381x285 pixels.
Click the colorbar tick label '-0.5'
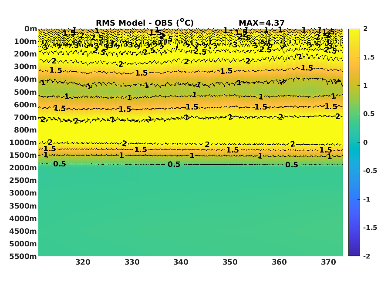(370, 171)
